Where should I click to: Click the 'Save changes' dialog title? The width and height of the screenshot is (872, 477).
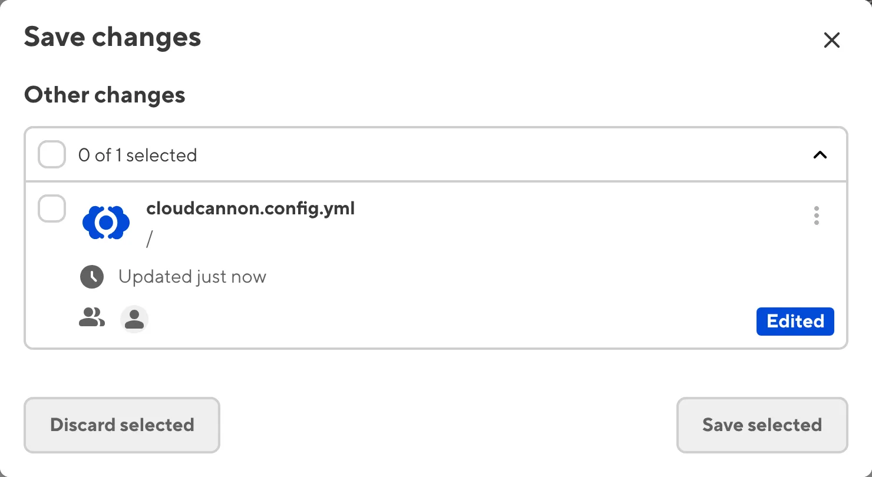[113, 37]
